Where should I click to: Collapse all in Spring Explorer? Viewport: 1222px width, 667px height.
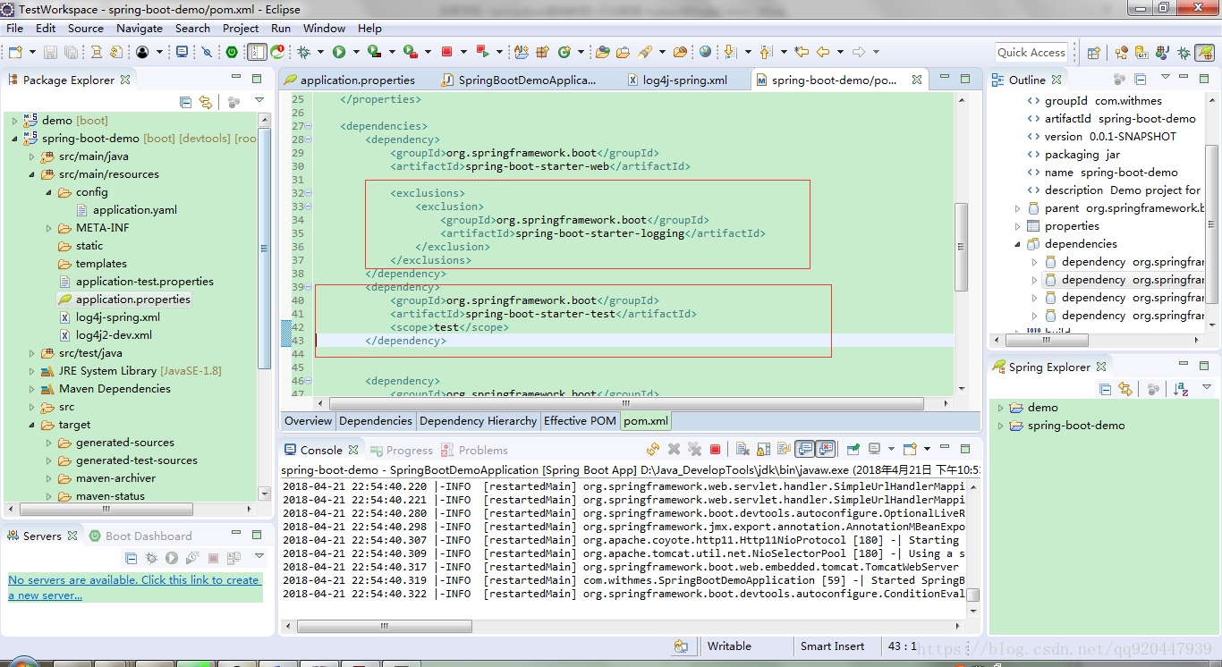pyautogui.click(x=1105, y=389)
